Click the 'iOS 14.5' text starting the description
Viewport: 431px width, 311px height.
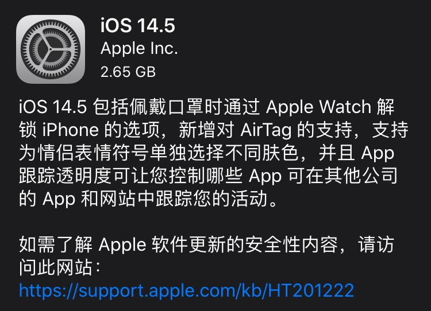click(x=53, y=107)
